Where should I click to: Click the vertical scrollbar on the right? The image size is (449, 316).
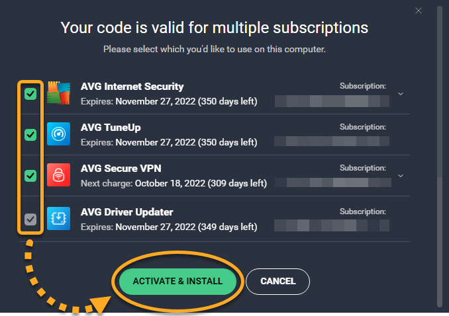point(440,156)
